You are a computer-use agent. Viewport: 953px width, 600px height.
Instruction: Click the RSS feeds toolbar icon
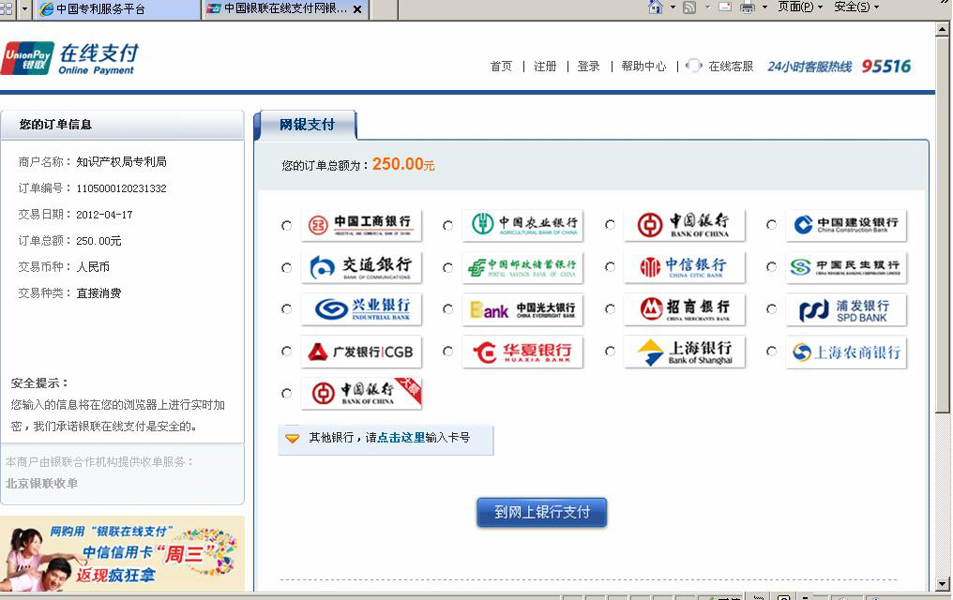pyautogui.click(x=689, y=7)
